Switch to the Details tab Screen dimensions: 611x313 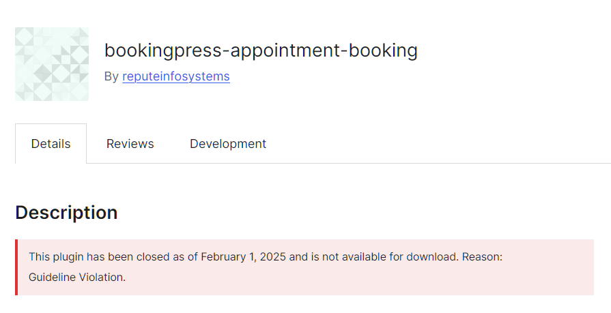(51, 144)
